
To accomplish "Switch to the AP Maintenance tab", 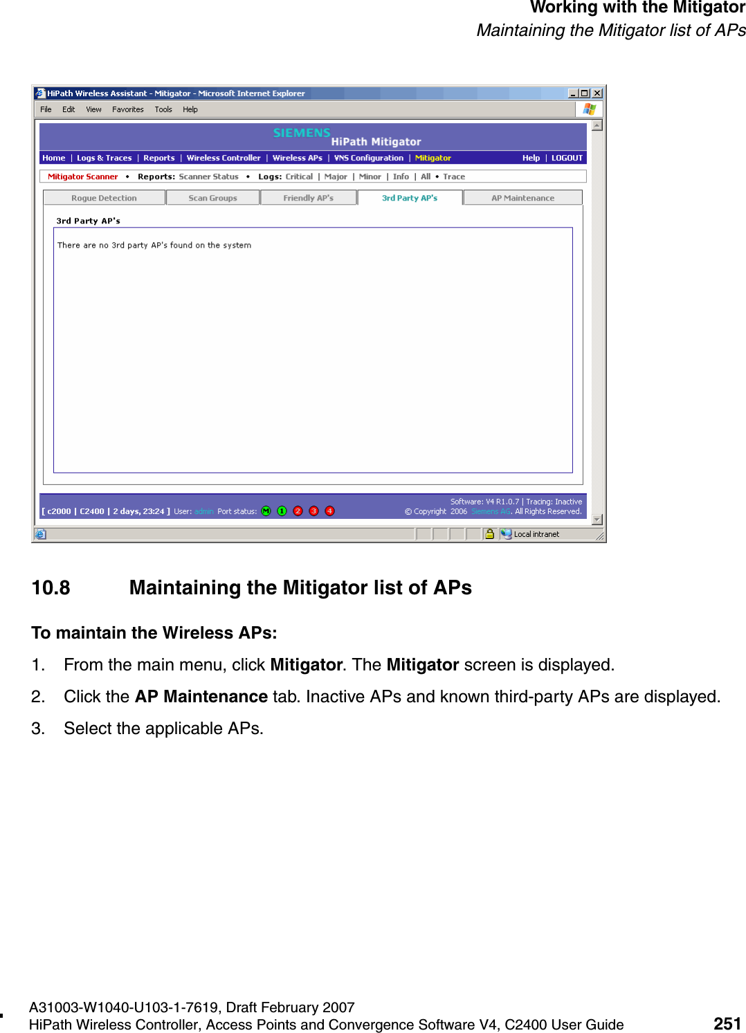I will pos(522,197).
